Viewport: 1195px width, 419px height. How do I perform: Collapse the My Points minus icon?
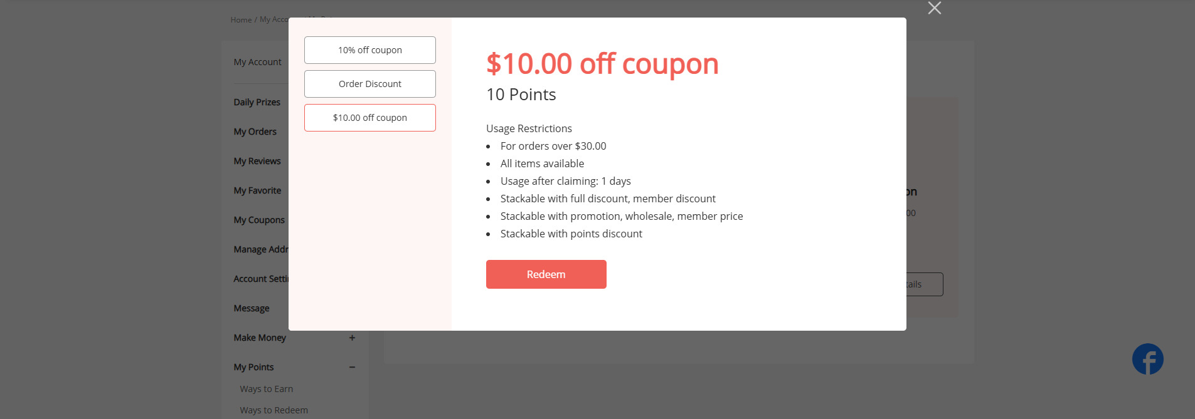coord(352,367)
